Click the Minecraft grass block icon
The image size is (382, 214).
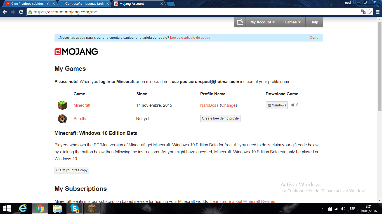point(62,105)
